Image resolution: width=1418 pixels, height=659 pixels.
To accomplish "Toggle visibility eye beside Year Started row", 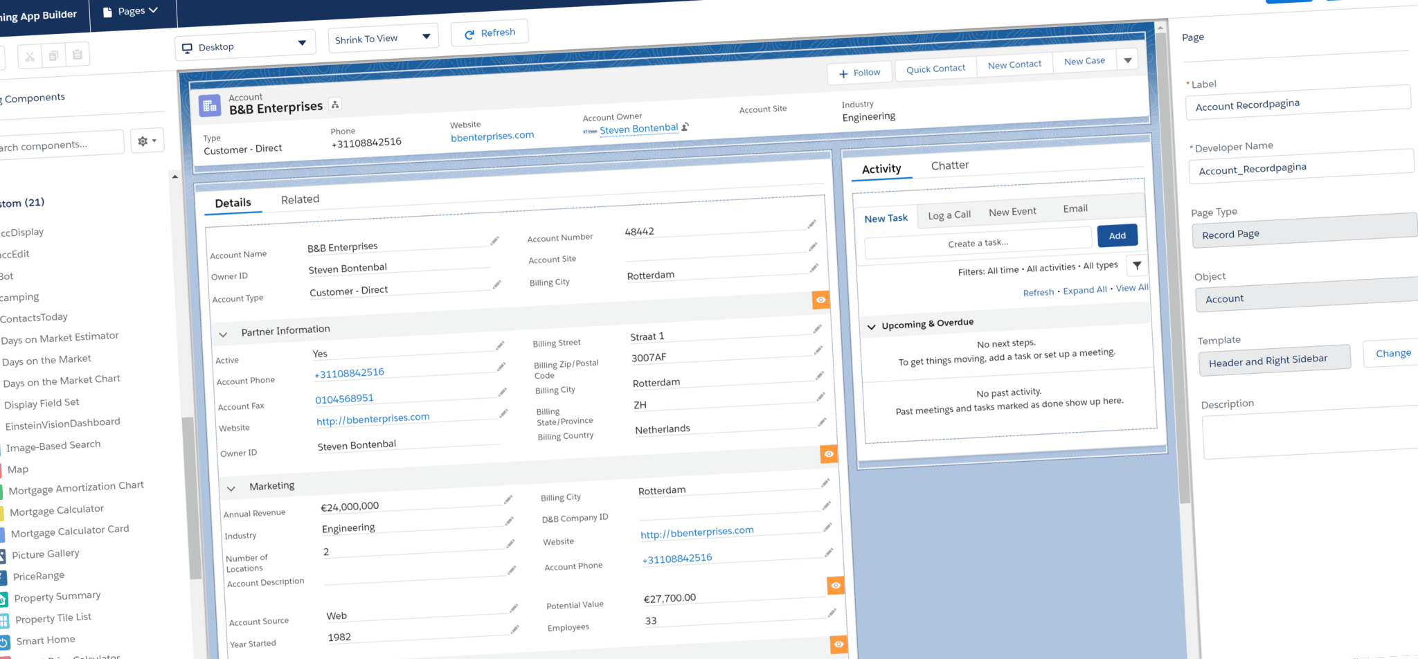I will coord(838,644).
